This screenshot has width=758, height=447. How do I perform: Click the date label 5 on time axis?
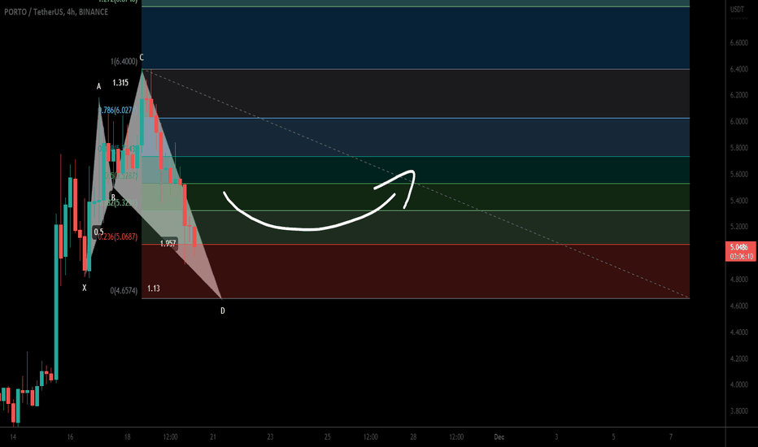click(x=613, y=437)
